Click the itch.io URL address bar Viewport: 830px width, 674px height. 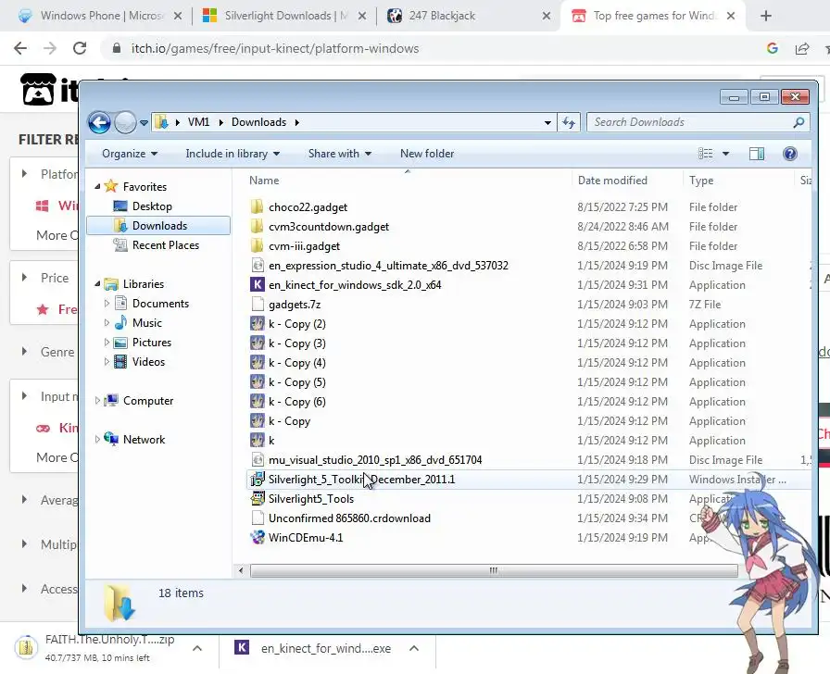pos(275,49)
